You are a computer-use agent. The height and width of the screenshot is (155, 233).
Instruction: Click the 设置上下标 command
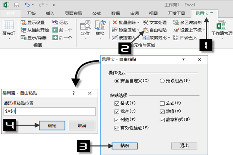click(188, 30)
